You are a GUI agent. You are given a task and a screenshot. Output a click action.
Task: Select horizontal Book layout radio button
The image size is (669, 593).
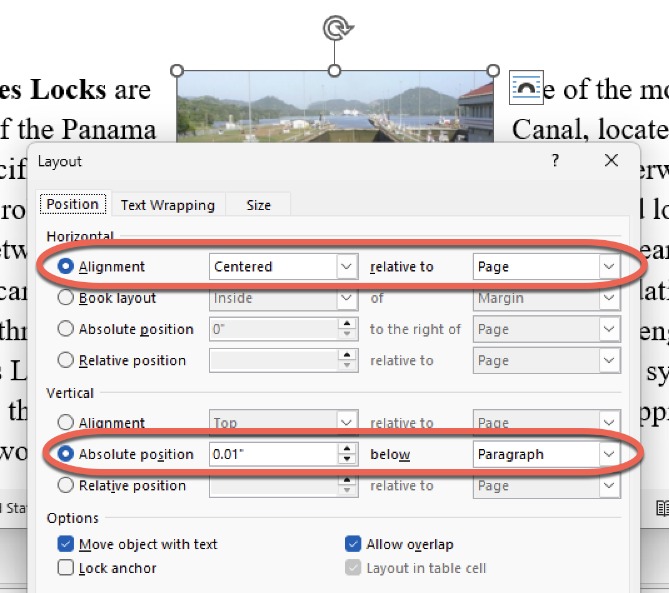(66, 298)
